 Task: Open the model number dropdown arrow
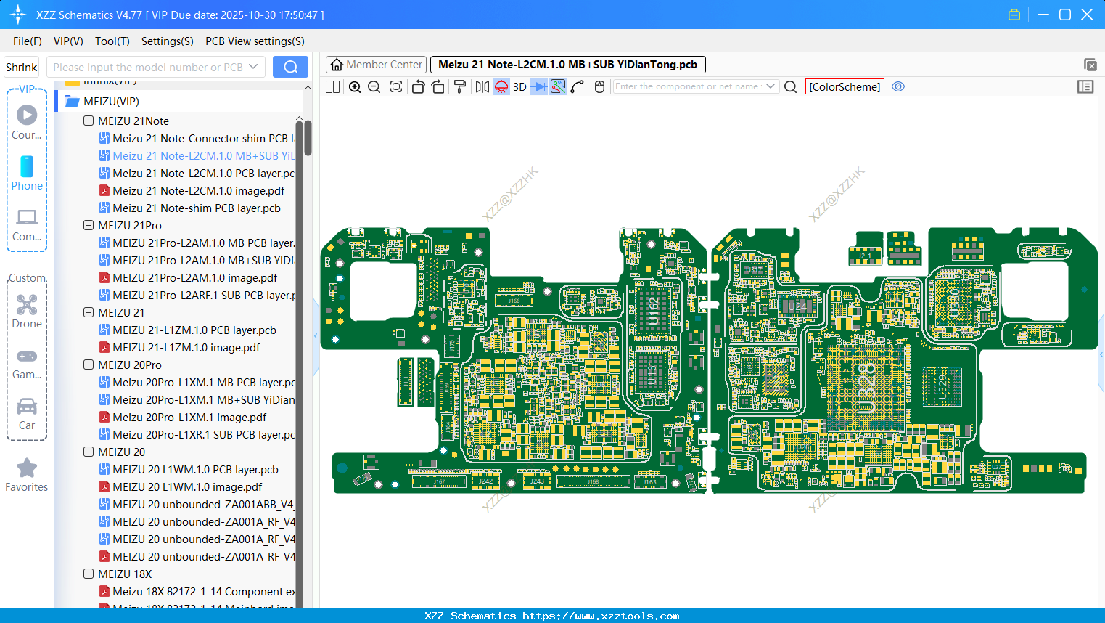(253, 67)
